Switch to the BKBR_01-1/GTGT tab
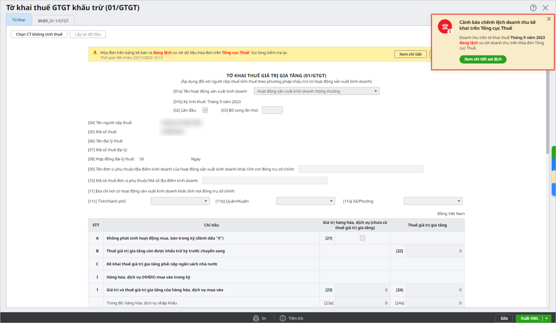The height and width of the screenshot is (323, 556). click(x=53, y=21)
